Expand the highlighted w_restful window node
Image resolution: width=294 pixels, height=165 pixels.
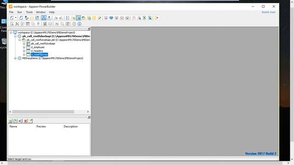click(x=24, y=55)
